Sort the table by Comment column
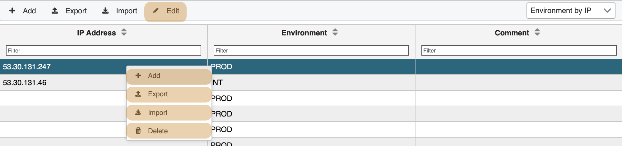The image size is (622, 146). [537, 32]
